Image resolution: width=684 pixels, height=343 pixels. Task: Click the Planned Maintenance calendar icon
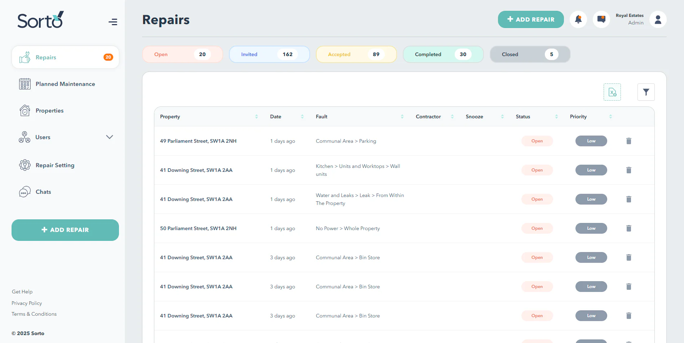coord(25,84)
